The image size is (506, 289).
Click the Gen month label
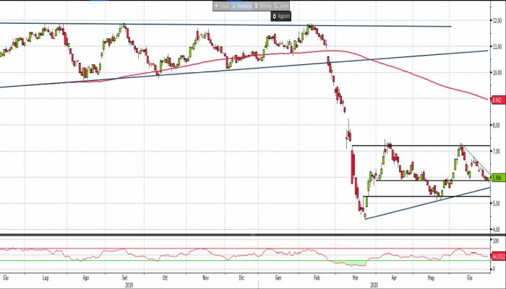tap(278, 277)
